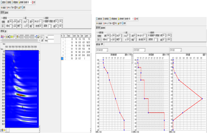Select the results tab in left window's lower tab strip
This screenshot has height=135, width=208.
(x=6, y=31)
